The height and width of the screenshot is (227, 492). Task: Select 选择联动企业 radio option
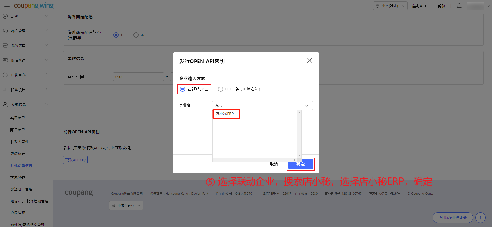point(183,89)
